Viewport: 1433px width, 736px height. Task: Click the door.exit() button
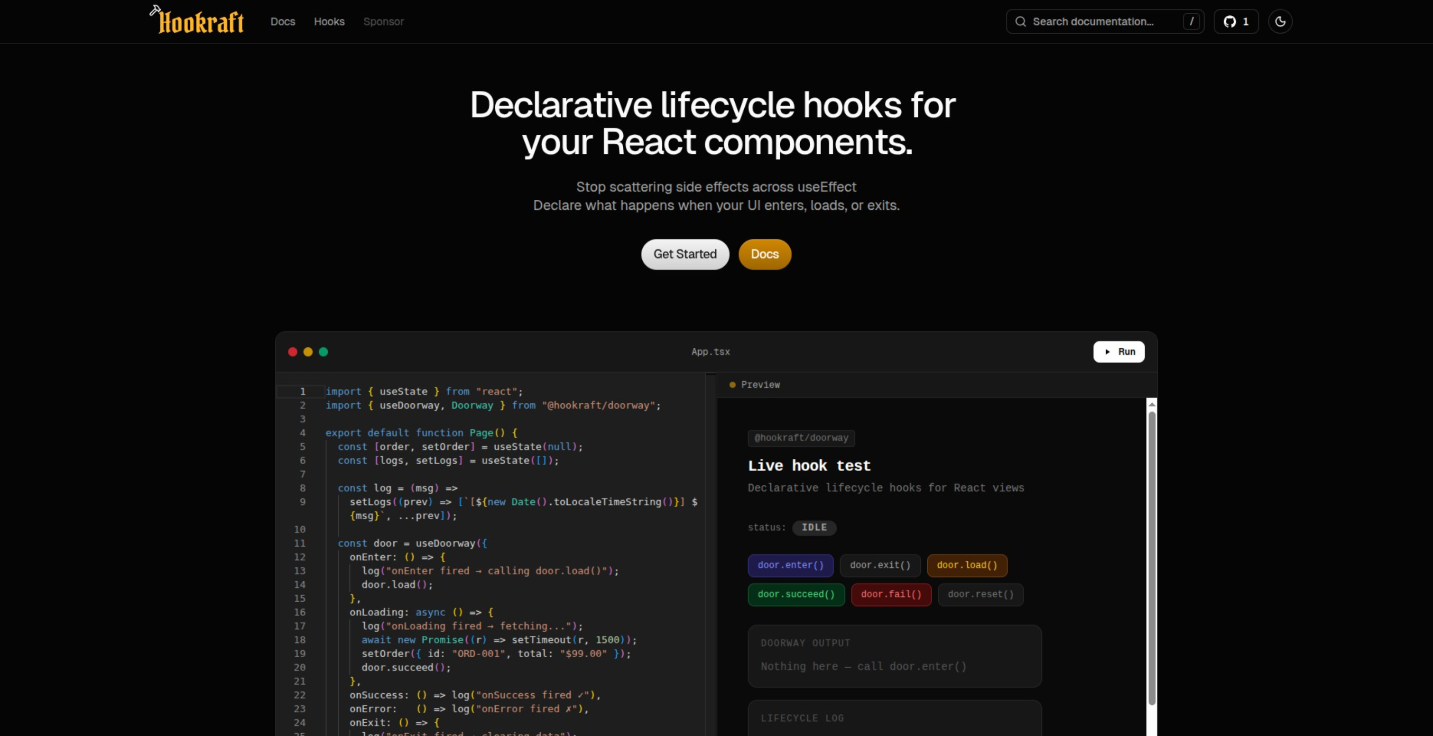pos(880,565)
